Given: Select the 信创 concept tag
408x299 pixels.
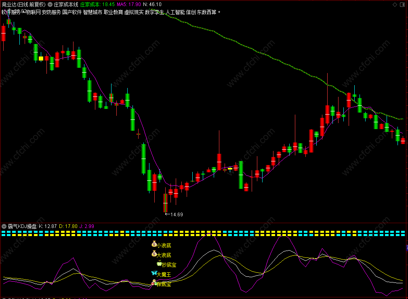Looking at the screenshot, I should tap(191, 12).
